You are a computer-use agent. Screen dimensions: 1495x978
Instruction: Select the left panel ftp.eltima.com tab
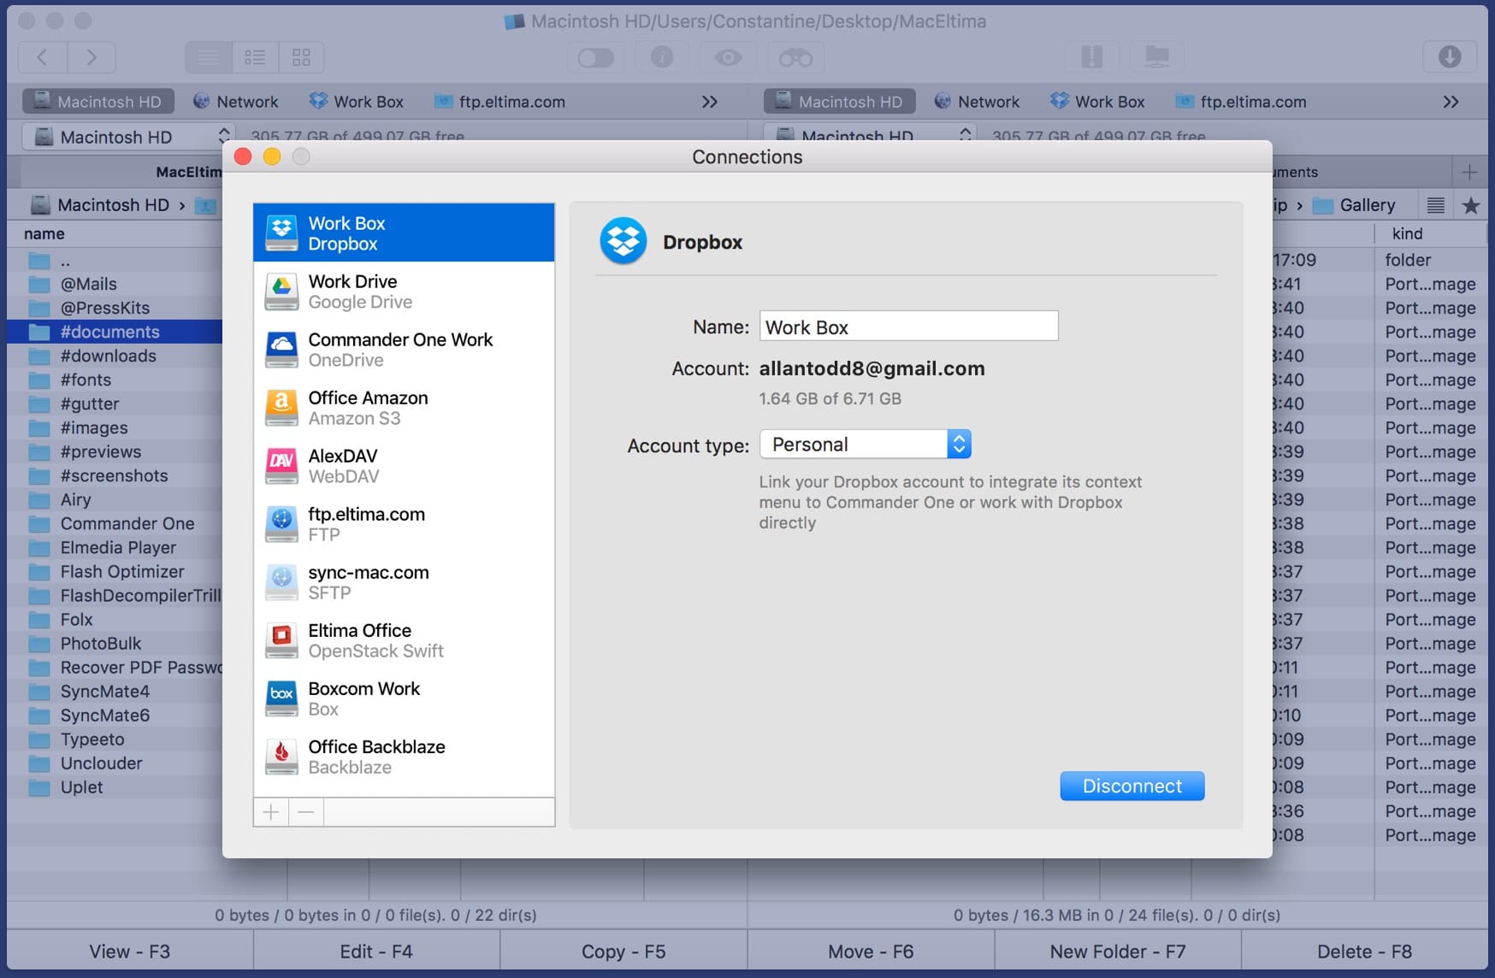pyautogui.click(x=499, y=102)
